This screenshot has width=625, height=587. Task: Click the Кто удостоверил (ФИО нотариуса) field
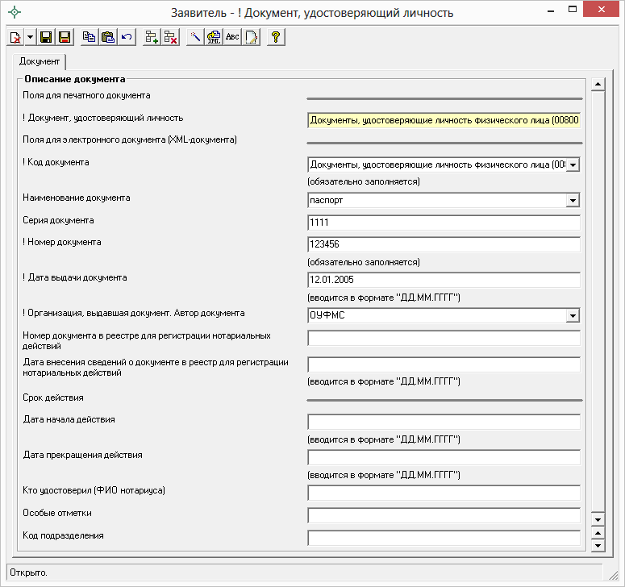pyautogui.click(x=444, y=493)
